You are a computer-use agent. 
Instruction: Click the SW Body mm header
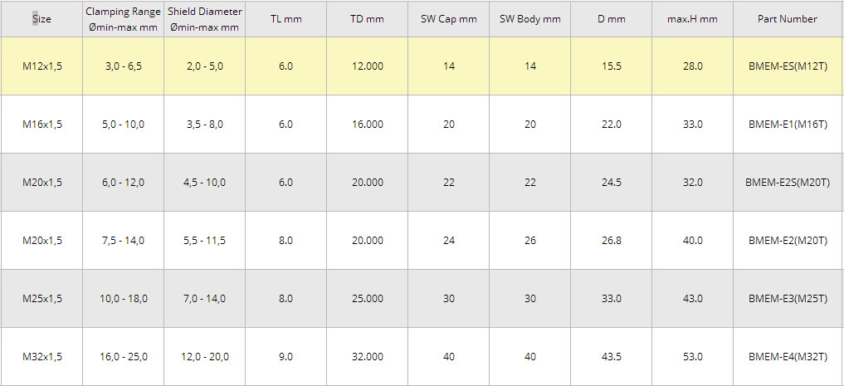pyautogui.click(x=529, y=19)
